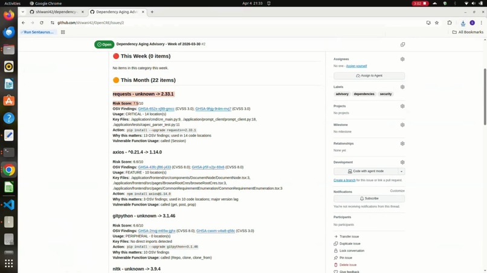Image resolution: width=487 pixels, height=273 pixels.
Task: Open the GHSA-43fc-jf86-j433 advisory link
Action: tap(154, 167)
